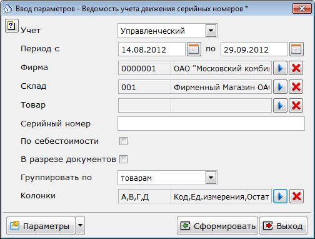Click the Сформировать button
This screenshot has width=315, height=239.
pos(217,226)
